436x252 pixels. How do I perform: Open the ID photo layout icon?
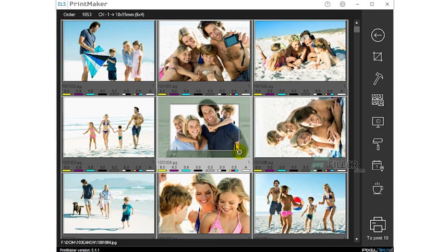pyautogui.click(x=378, y=100)
